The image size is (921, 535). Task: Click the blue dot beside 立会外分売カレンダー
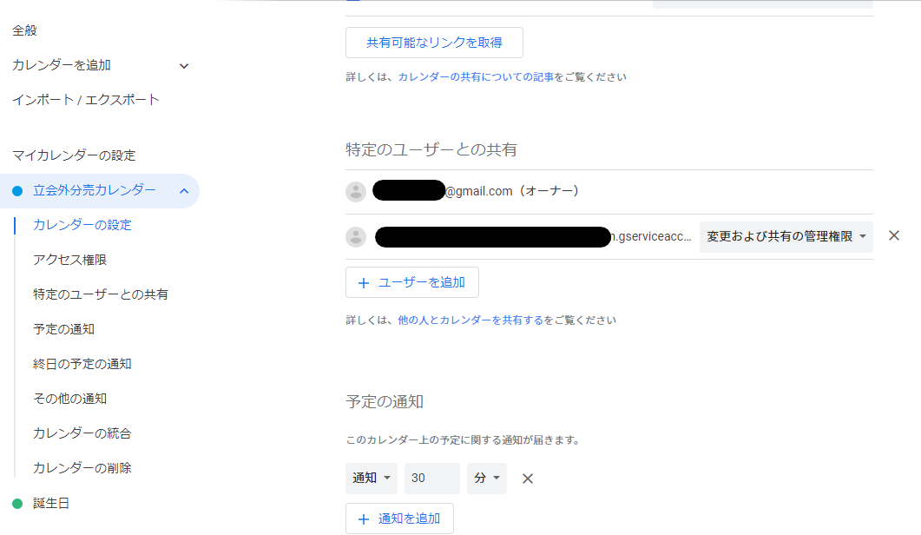(17, 191)
